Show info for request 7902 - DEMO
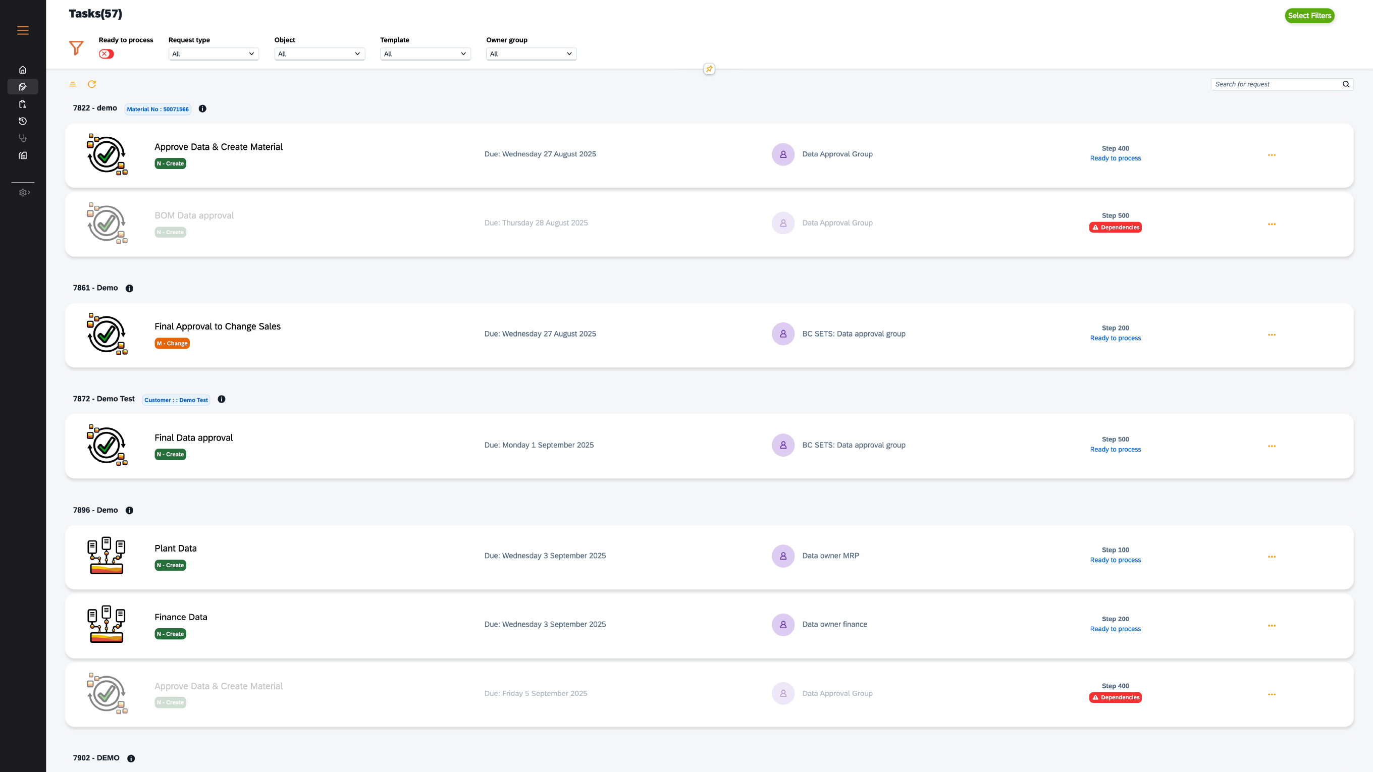1373x772 pixels. point(131,758)
